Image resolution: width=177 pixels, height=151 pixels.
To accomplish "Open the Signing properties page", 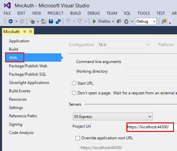I will pos(16,124).
